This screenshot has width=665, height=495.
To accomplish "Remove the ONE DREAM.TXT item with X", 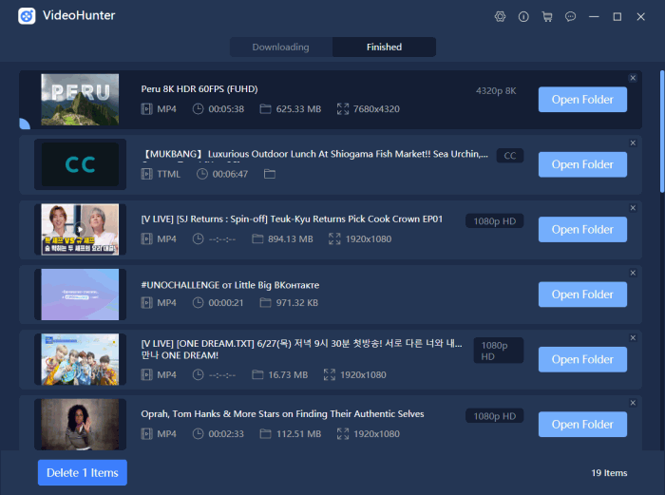I will [x=633, y=337].
